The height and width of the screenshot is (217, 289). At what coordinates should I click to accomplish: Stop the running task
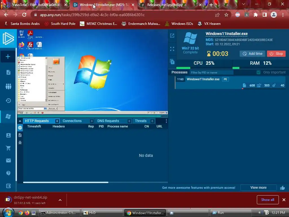pos(276,54)
